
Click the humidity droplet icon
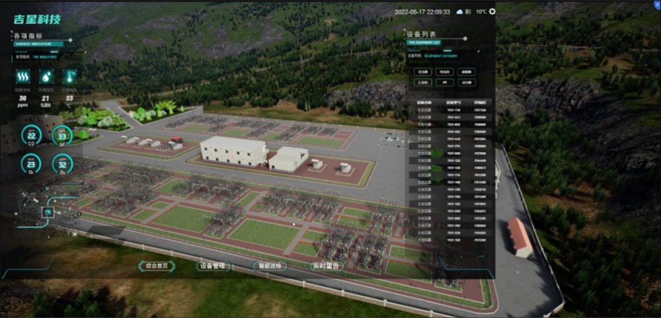pyautogui.click(x=46, y=77)
